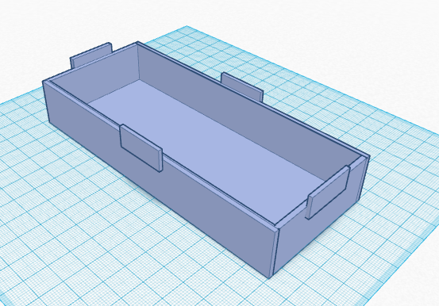Select the tab on the right end wall
The image size is (439, 306).
coord(329,192)
